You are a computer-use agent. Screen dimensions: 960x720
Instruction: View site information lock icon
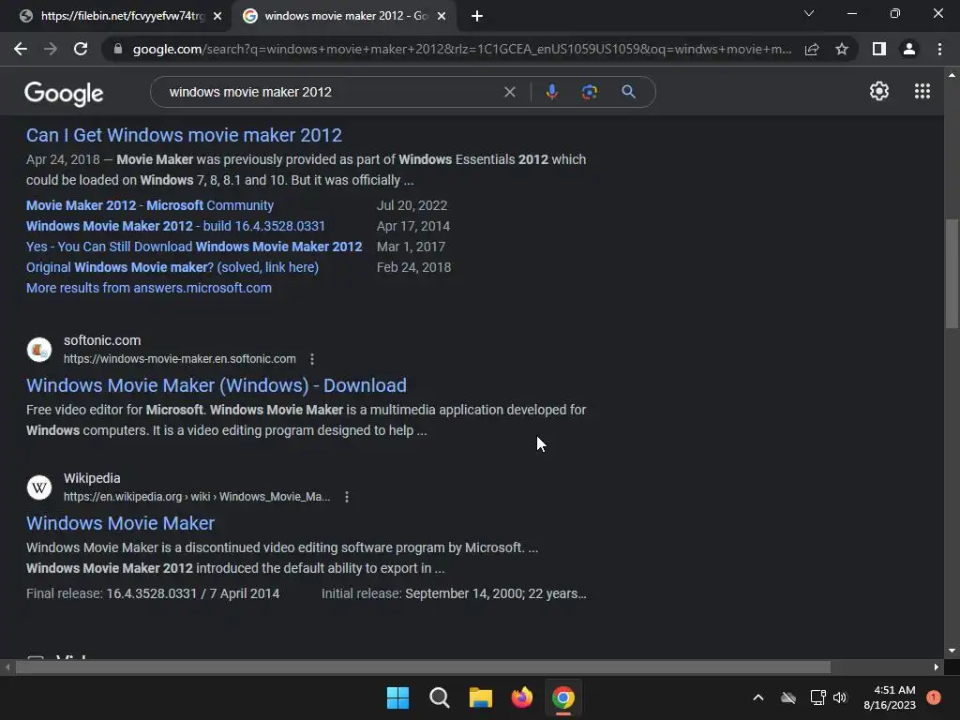pos(118,49)
